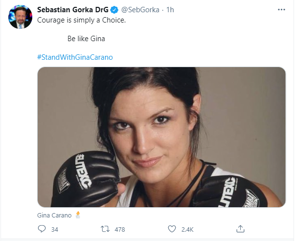The height and width of the screenshot is (241, 295).
Task: Click the retweet count 478
Action: point(119,229)
